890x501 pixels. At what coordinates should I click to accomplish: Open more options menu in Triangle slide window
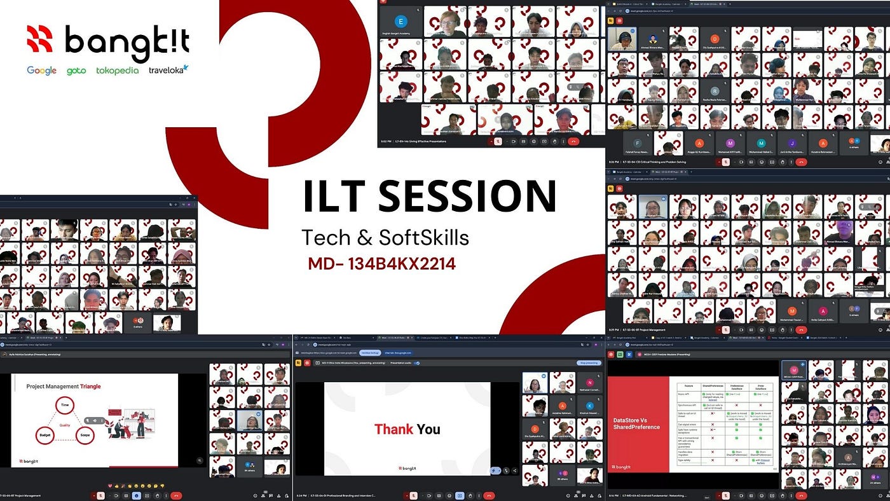click(167, 495)
